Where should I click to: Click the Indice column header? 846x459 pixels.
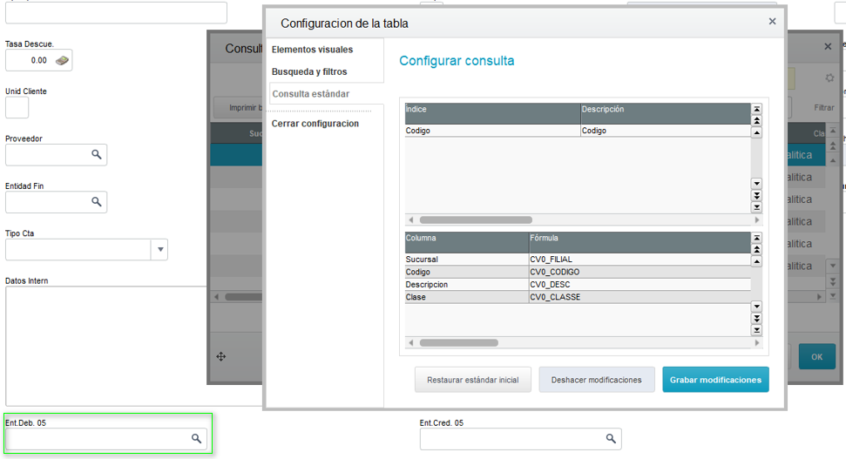[492, 114]
